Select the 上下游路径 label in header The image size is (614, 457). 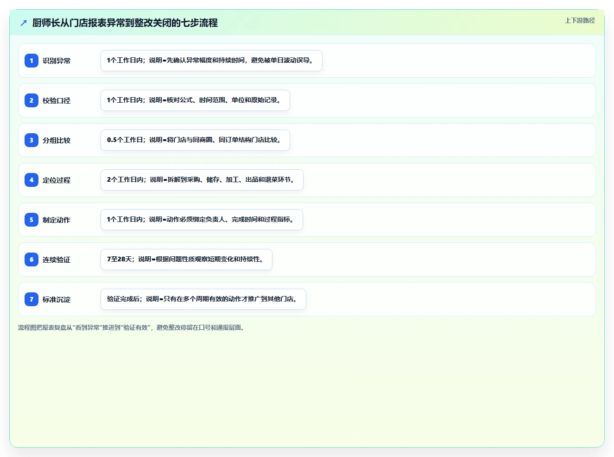(x=580, y=20)
